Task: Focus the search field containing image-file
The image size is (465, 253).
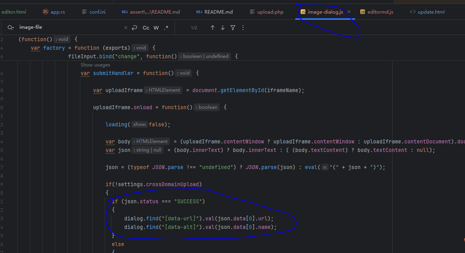Action: coord(70,27)
